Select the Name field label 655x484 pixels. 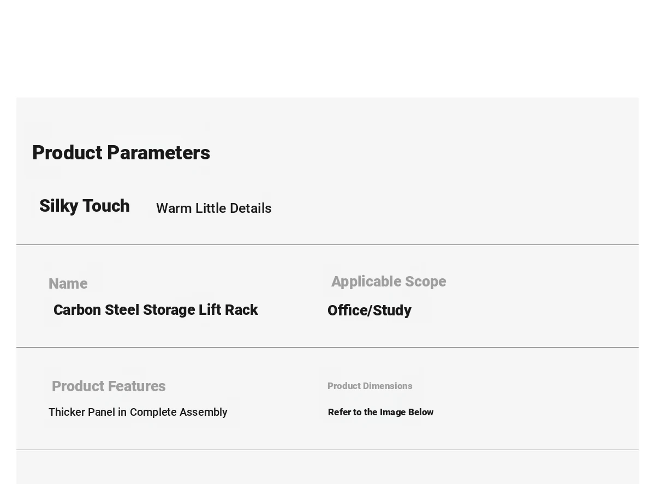pyautogui.click(x=68, y=284)
